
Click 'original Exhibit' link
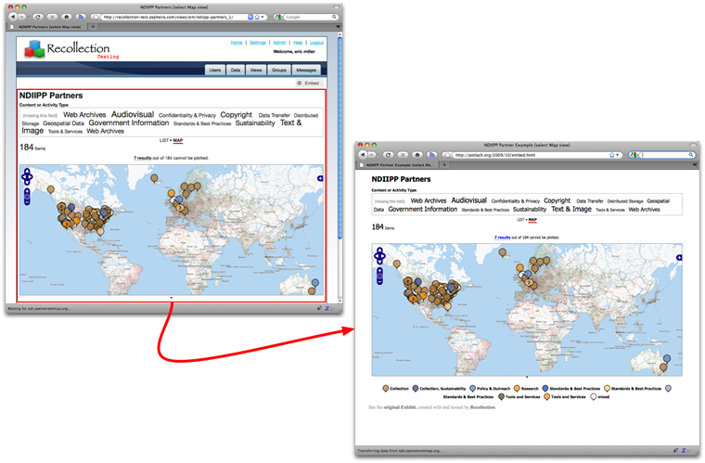pyautogui.click(x=400, y=407)
